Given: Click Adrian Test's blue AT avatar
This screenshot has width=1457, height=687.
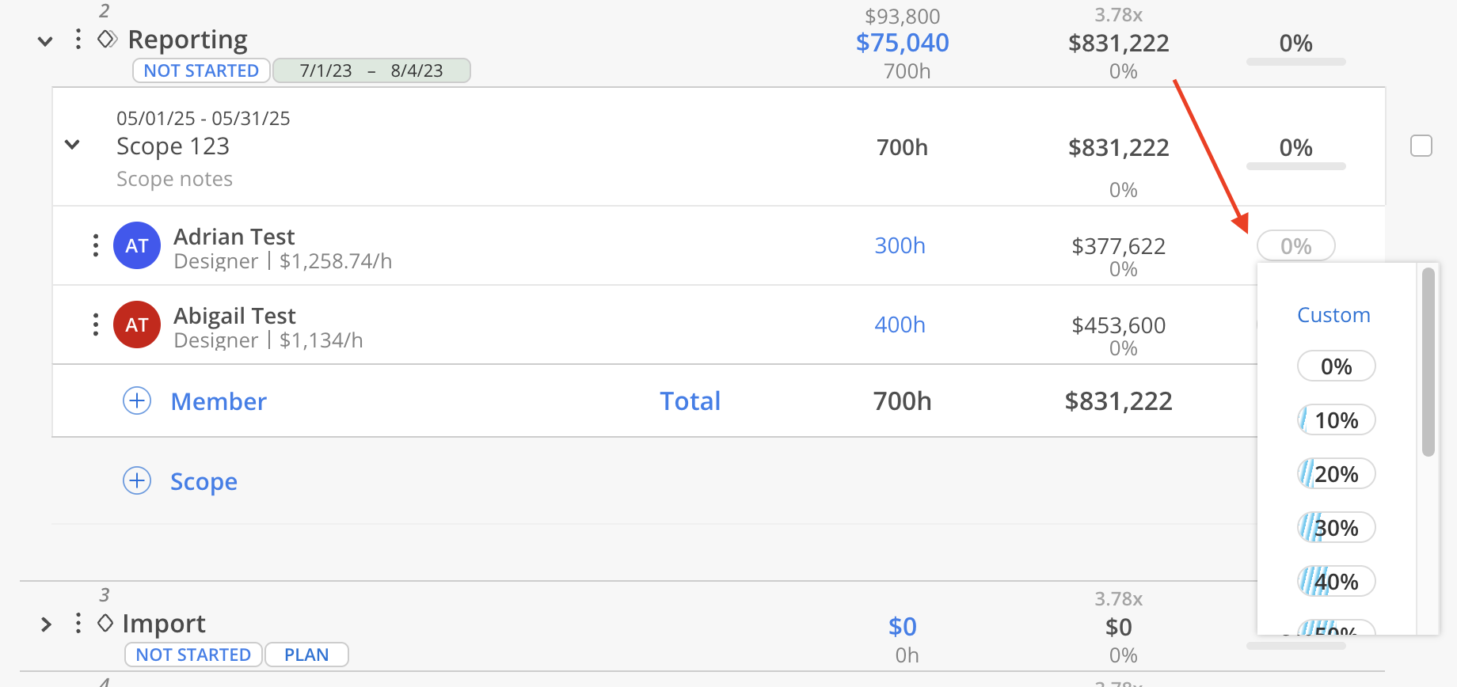Looking at the screenshot, I should 137,245.
